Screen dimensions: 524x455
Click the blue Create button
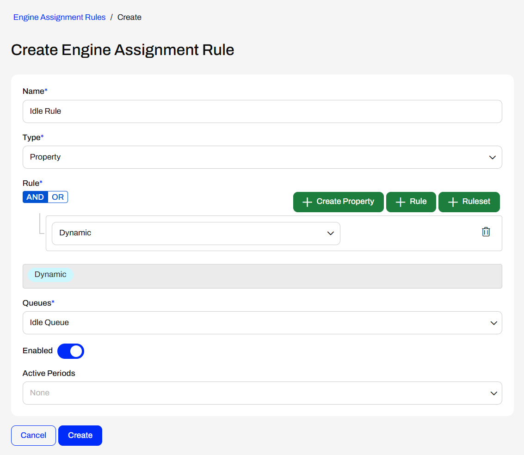(80, 435)
